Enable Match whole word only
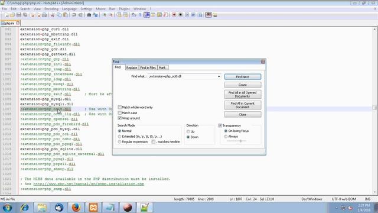378x213 pixels. click(x=119, y=107)
